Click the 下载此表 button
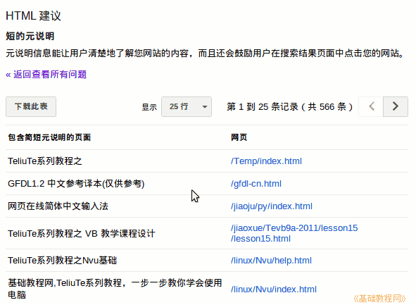416x305 pixels. click(x=31, y=106)
